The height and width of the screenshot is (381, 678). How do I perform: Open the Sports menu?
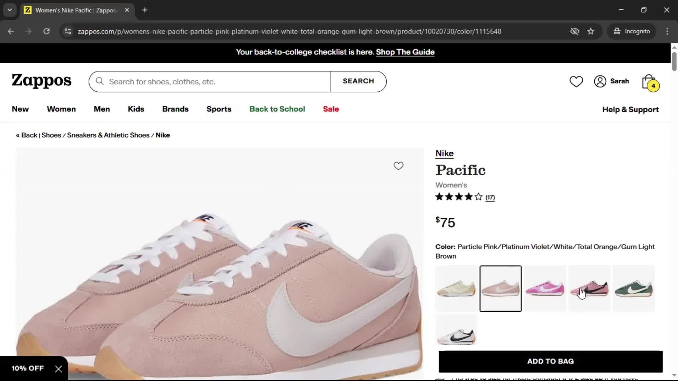click(x=219, y=109)
